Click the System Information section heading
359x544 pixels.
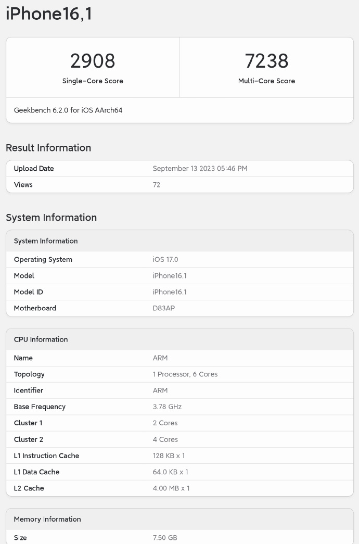(51, 218)
